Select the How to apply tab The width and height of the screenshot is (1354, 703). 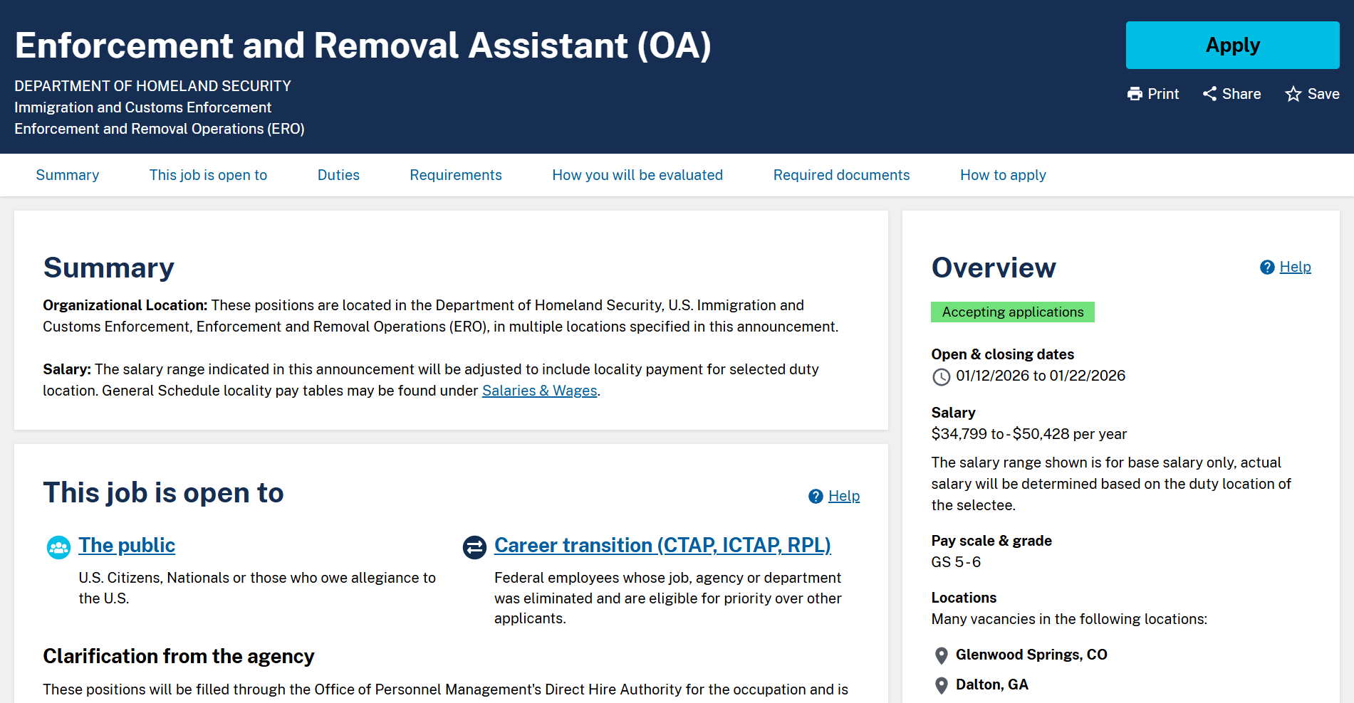click(1003, 175)
